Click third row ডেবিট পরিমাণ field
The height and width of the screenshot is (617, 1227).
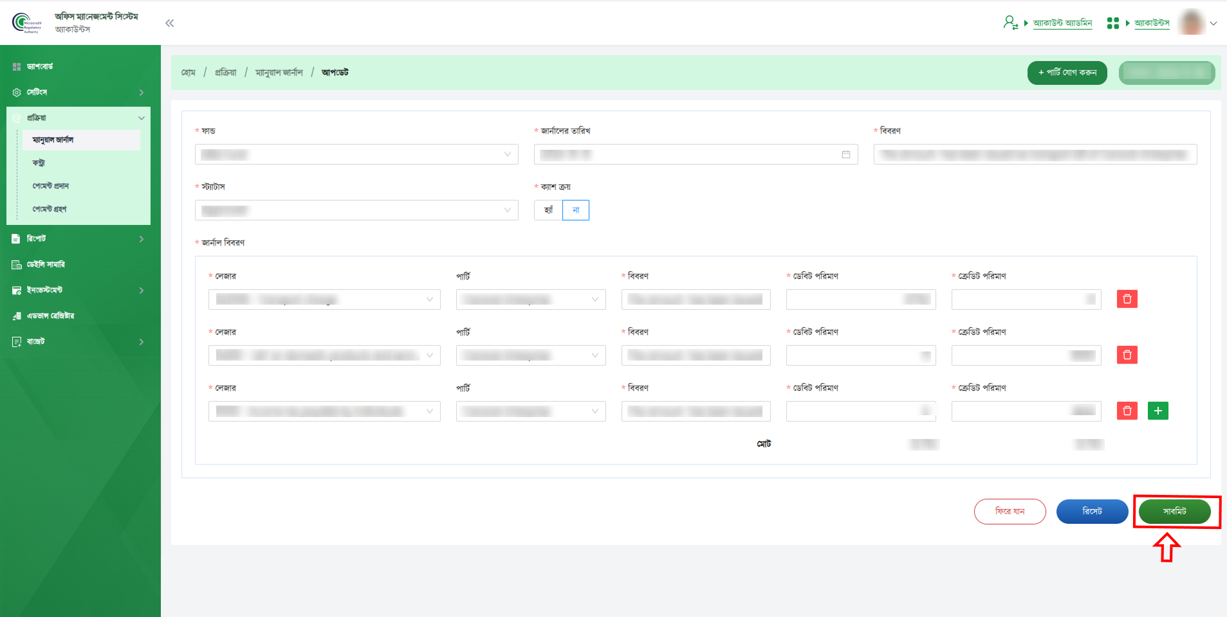861,411
